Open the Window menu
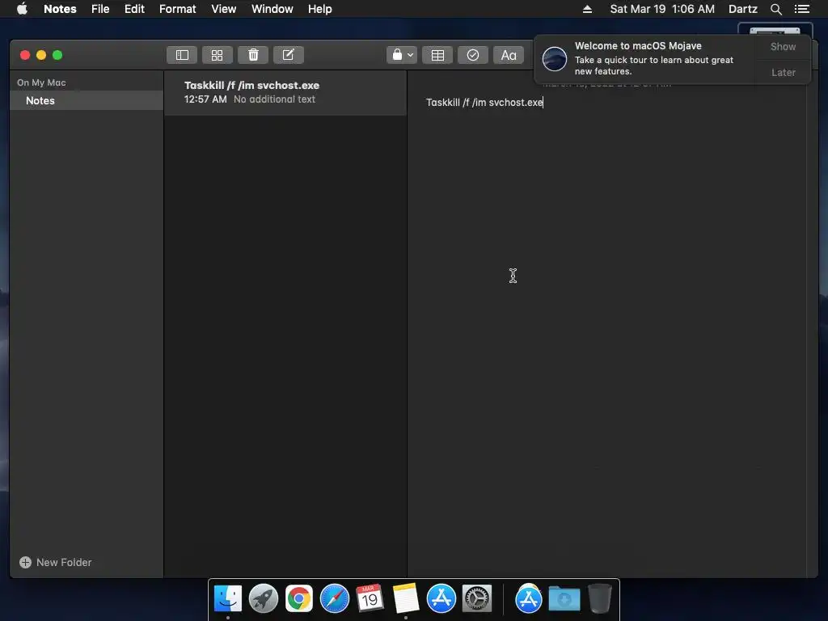This screenshot has height=621, width=828. click(x=272, y=9)
